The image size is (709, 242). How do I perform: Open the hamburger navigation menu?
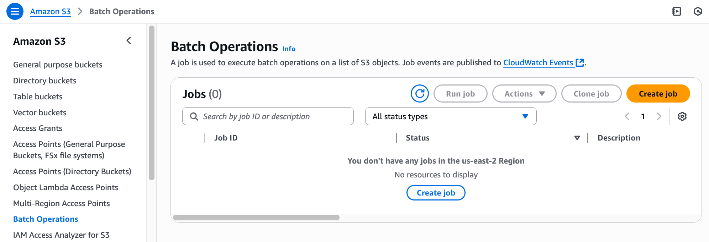[x=15, y=11]
